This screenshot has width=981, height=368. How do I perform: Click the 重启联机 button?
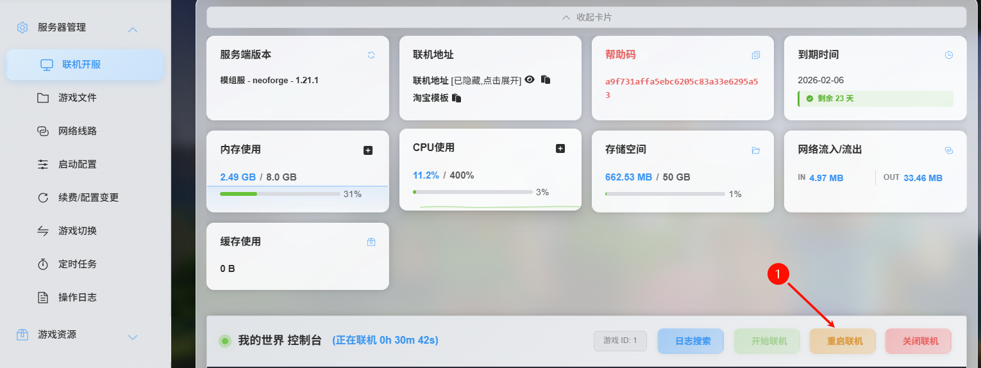[x=844, y=341]
